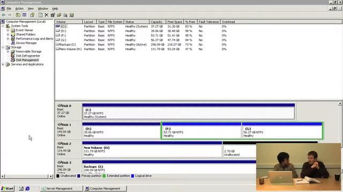The height and width of the screenshot is (192, 343).
Task: Click the Primary partition legend swatch
Action: [x=79, y=176]
